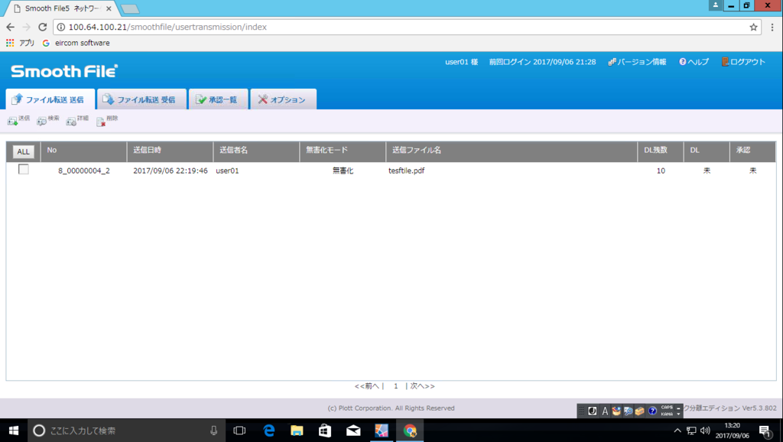Switch to ファイル転送 受信 tab
The image size is (783, 442).
tap(141, 99)
